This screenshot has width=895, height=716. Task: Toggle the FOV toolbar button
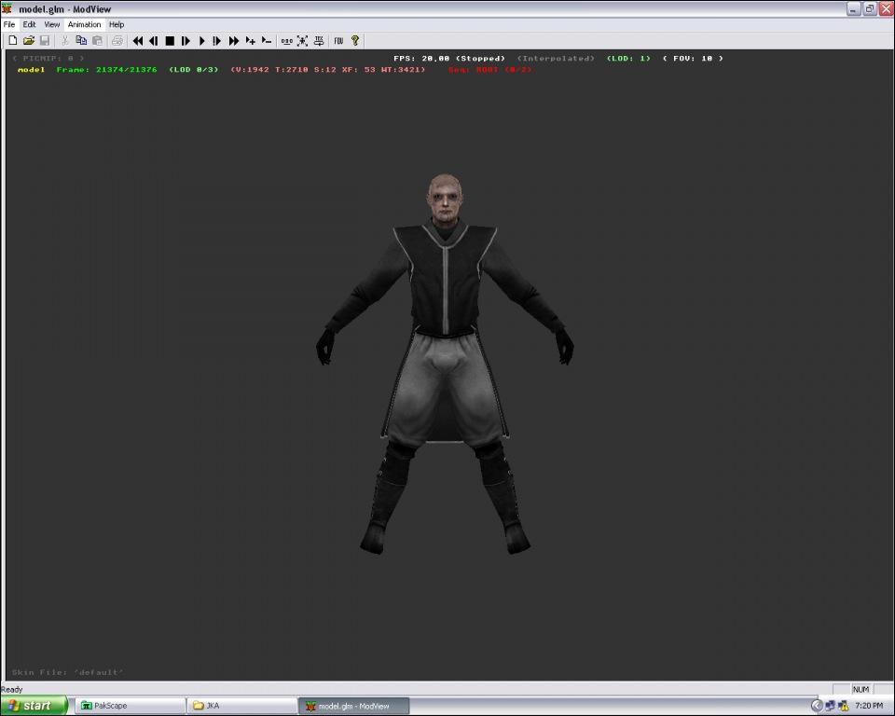click(x=338, y=41)
